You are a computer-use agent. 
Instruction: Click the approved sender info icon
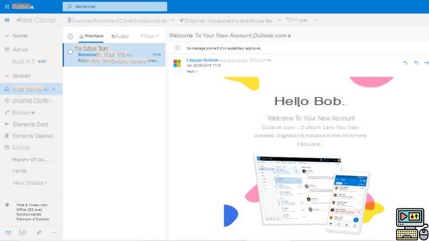pyautogui.click(x=177, y=48)
